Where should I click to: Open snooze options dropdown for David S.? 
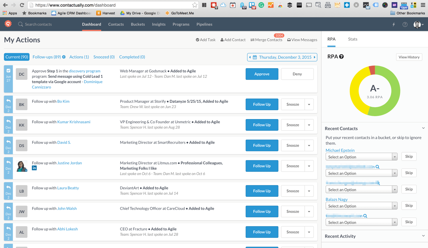pyautogui.click(x=309, y=146)
